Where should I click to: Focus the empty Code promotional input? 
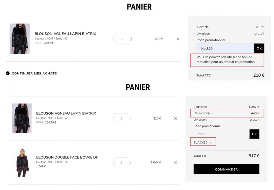coord(221,134)
